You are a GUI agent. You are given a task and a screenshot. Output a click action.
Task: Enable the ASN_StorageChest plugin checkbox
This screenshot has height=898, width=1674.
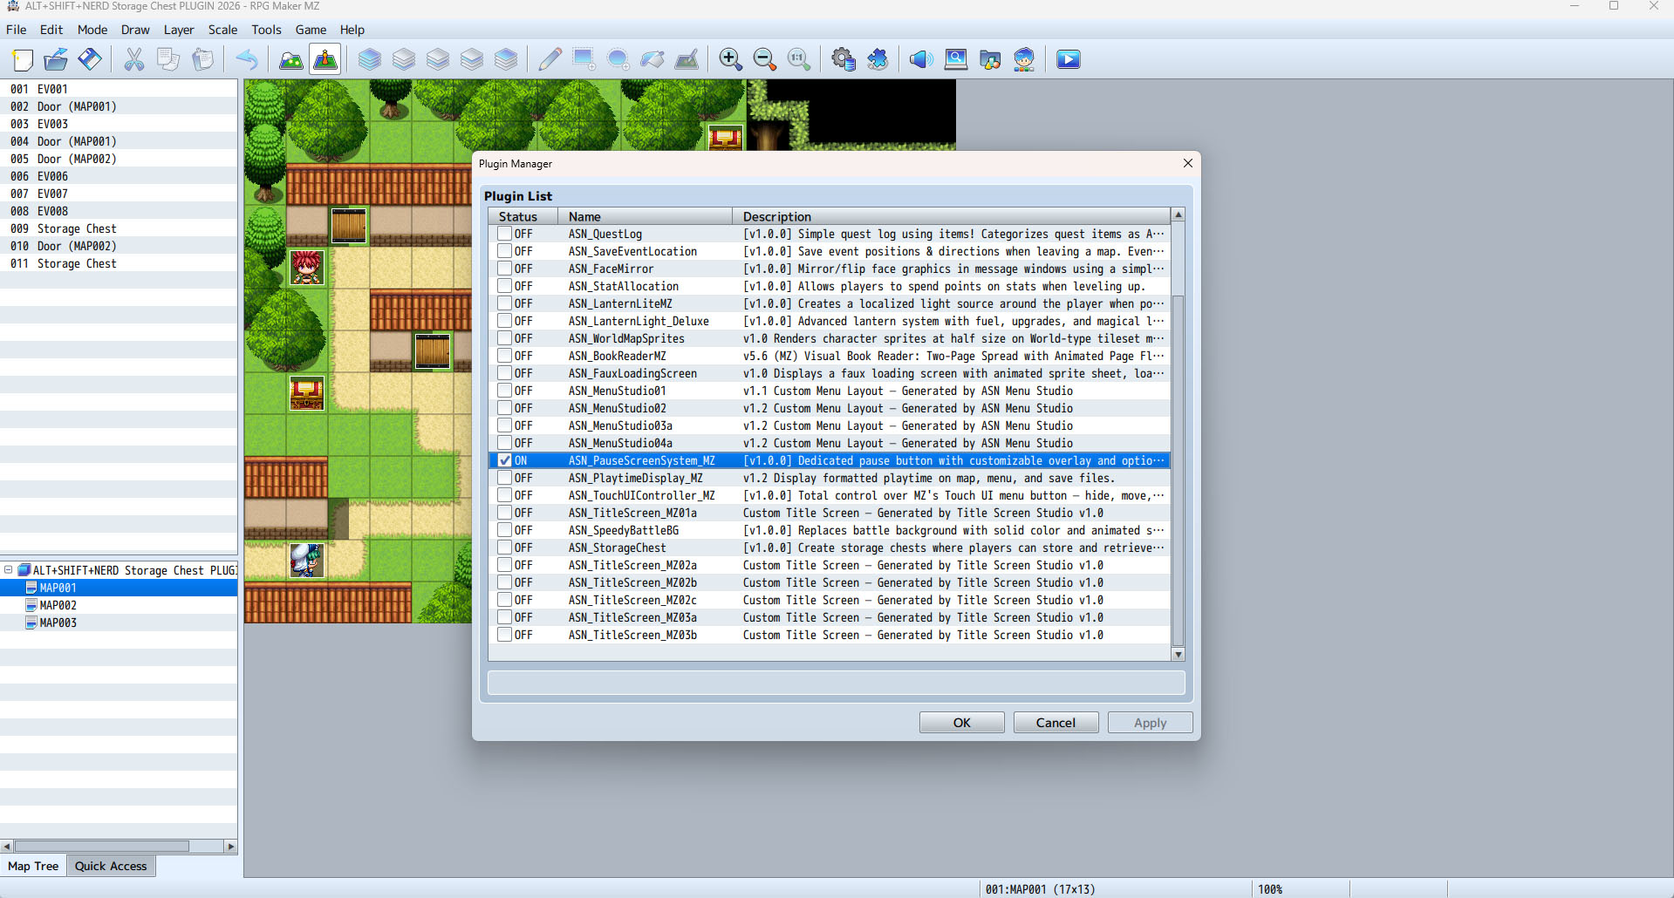point(504,548)
